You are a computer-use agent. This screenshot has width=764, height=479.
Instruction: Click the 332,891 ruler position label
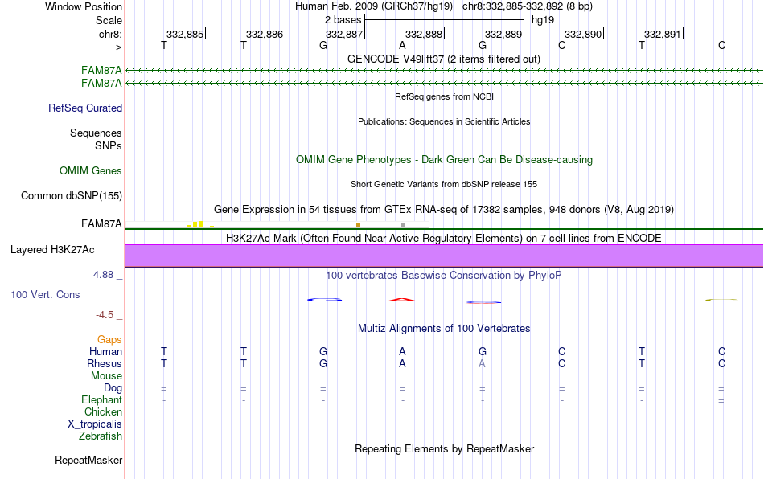coord(663,34)
